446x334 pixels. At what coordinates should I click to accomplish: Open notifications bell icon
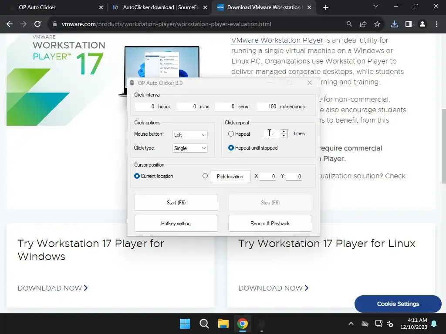click(434, 324)
